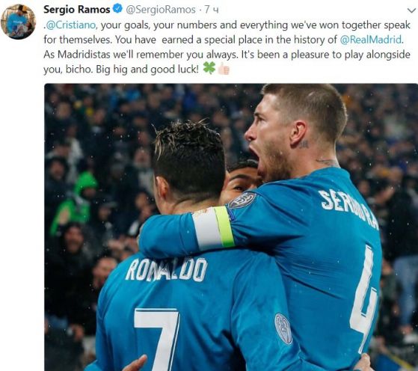Click the Champions League sleeve badge
Viewport: 418px width, 371px height.
click(x=242, y=200)
